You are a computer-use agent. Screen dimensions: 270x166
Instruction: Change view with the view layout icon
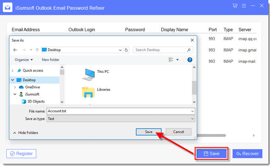coord(171,60)
